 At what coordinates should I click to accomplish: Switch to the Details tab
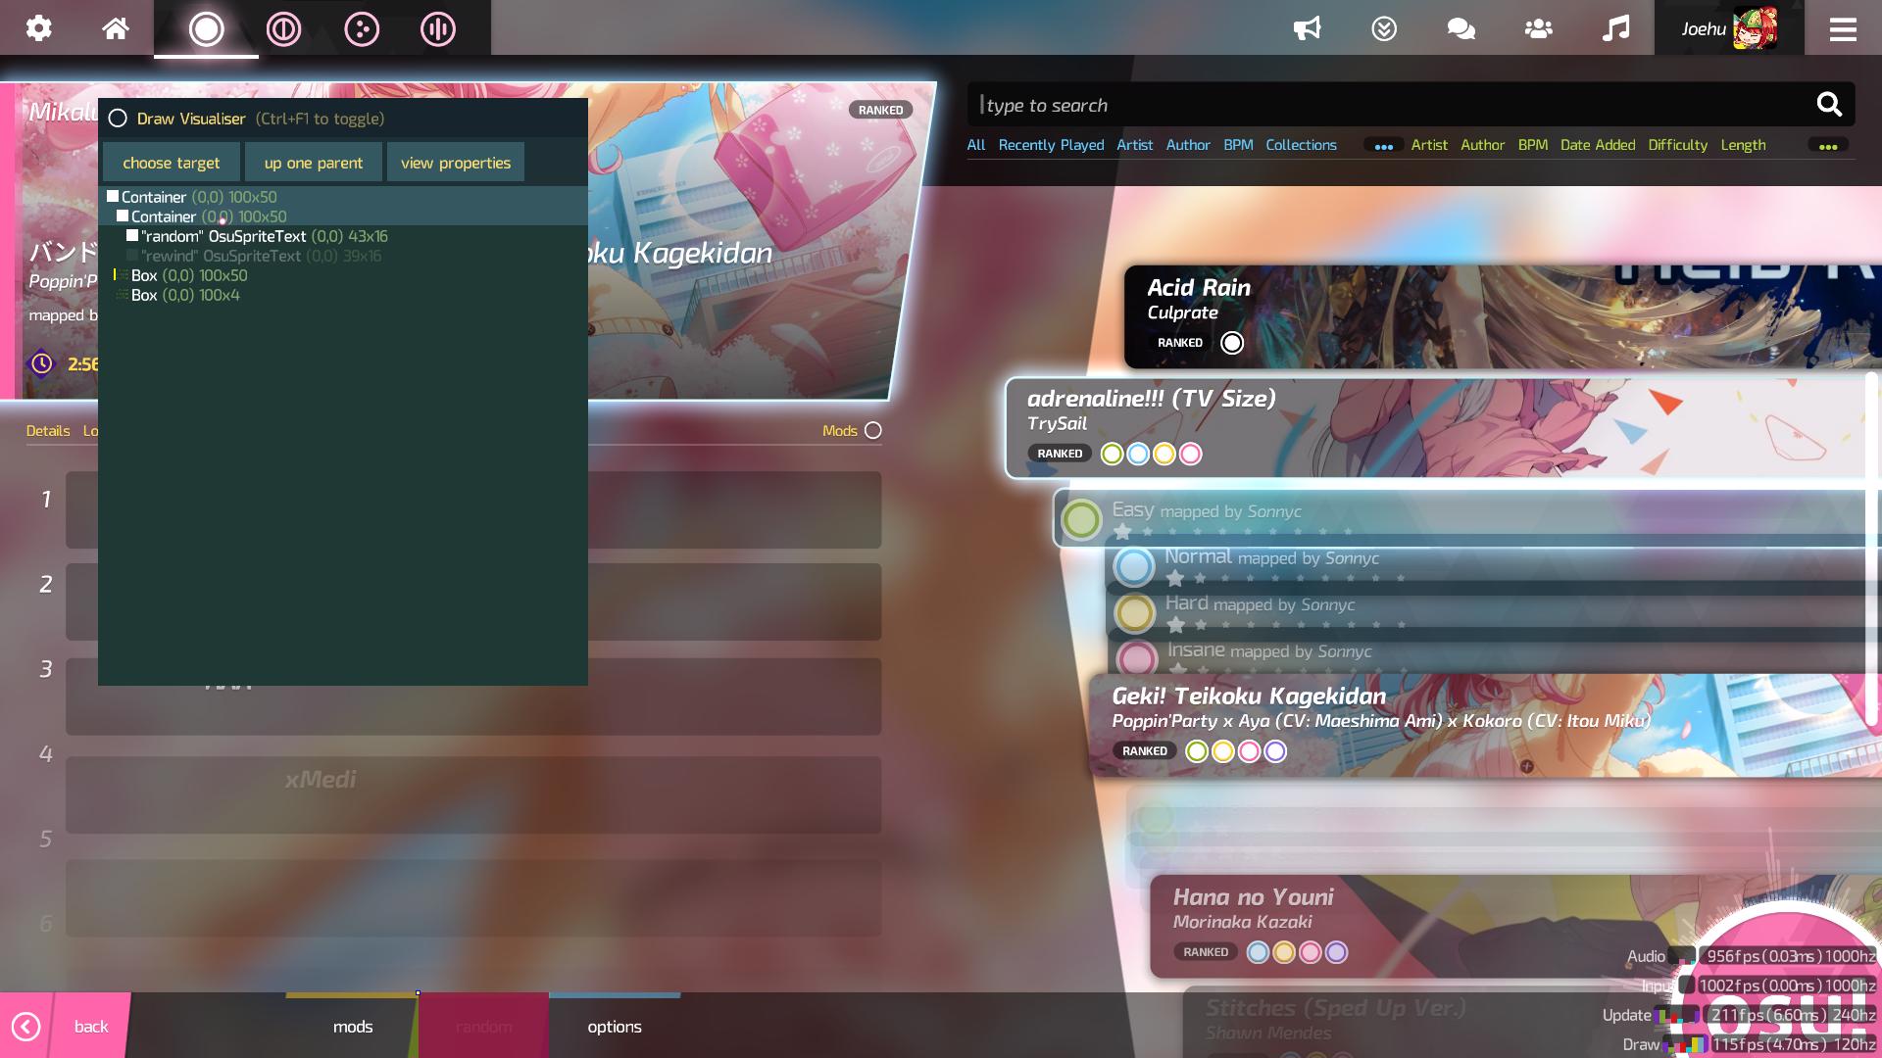(47, 430)
